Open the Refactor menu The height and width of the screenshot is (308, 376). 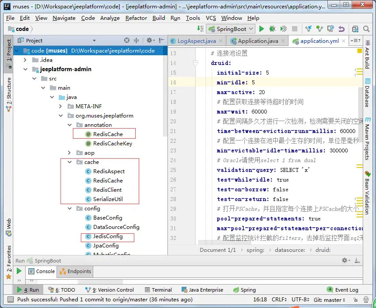136,18
